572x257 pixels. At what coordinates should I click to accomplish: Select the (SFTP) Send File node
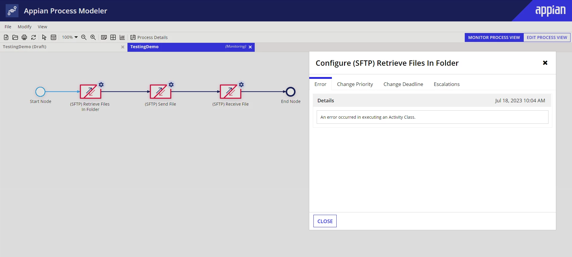pos(160,92)
